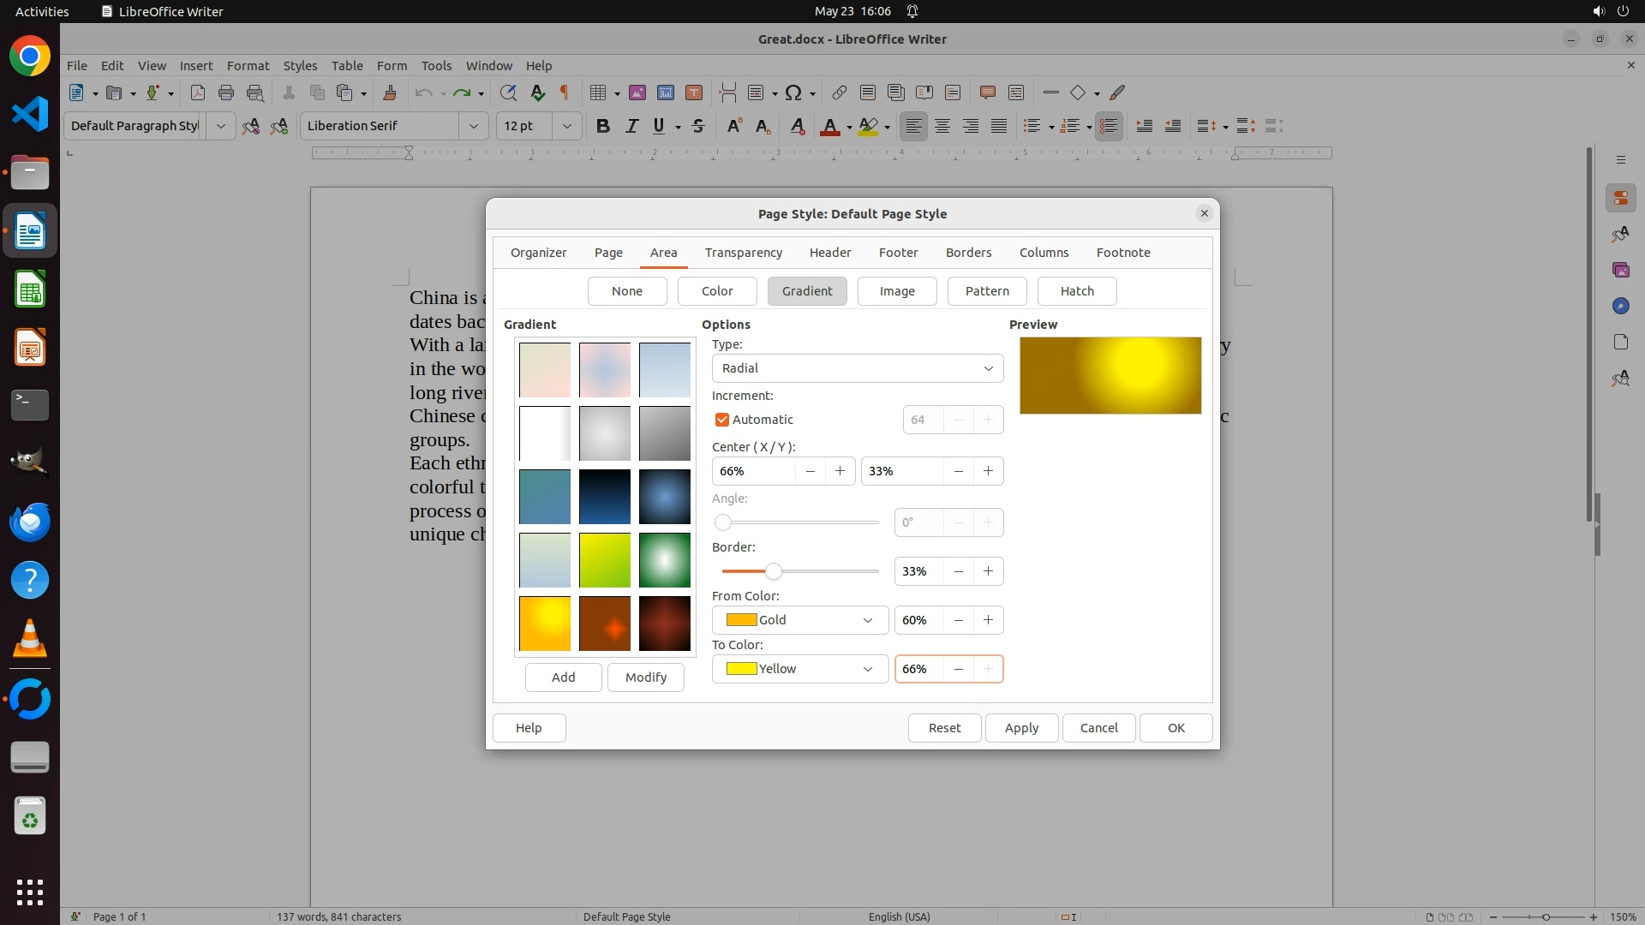Open the Format menu
Image resolution: width=1645 pixels, height=925 pixels.
[248, 65]
